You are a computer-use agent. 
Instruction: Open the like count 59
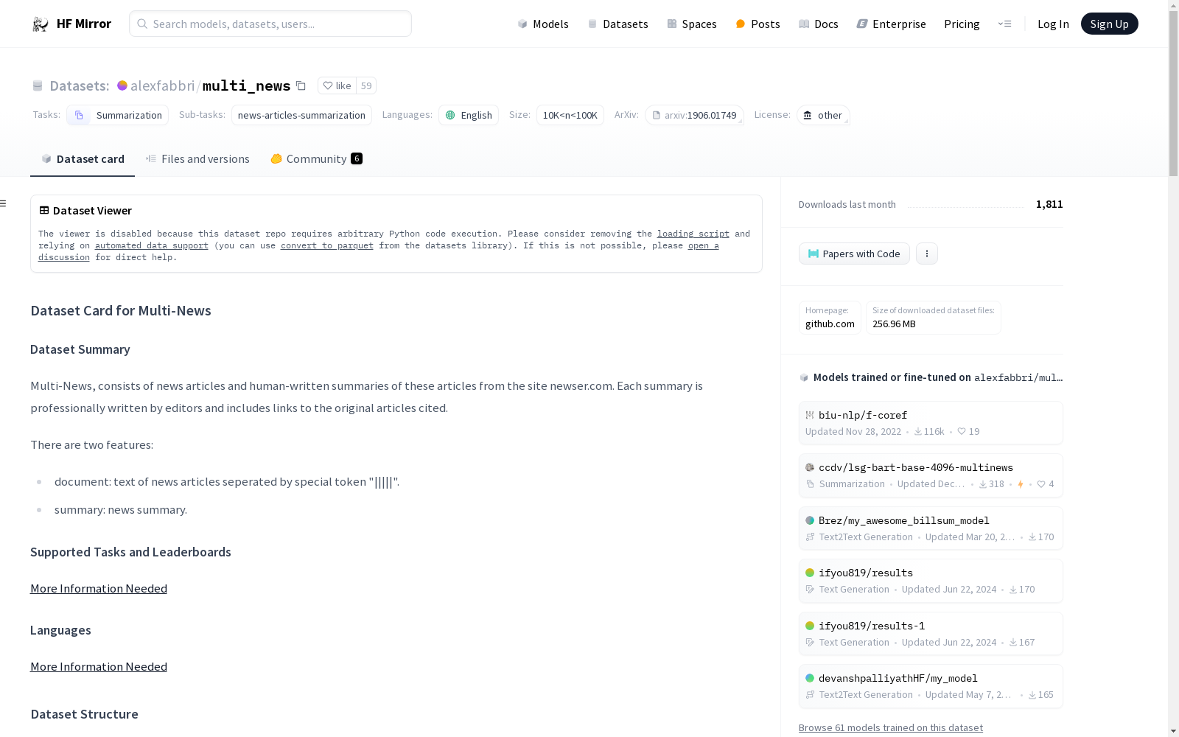point(366,85)
